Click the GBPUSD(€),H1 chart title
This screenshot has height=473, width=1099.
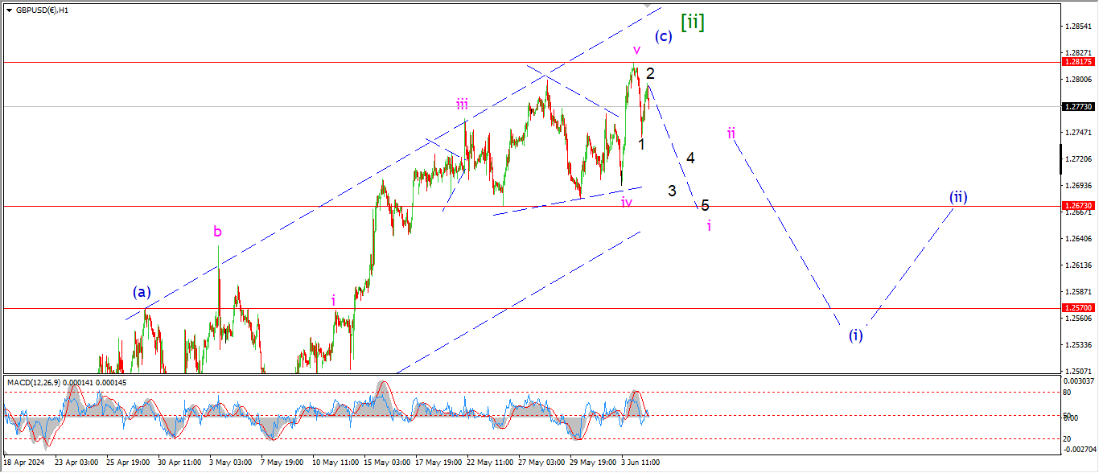pyautogui.click(x=42, y=10)
